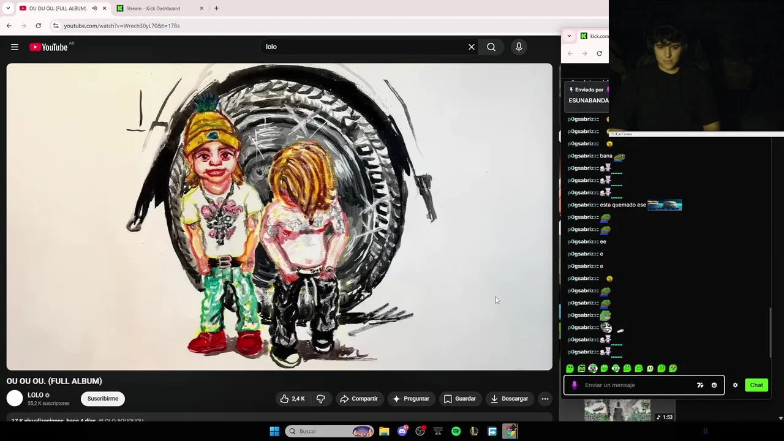The height and width of the screenshot is (441, 784).
Task: Close the Kick Dashboard tab
Action: click(202, 9)
